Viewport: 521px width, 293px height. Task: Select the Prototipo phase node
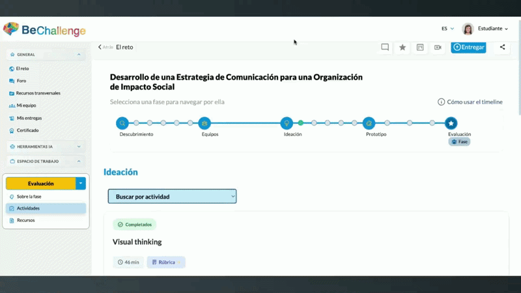pyautogui.click(x=369, y=123)
